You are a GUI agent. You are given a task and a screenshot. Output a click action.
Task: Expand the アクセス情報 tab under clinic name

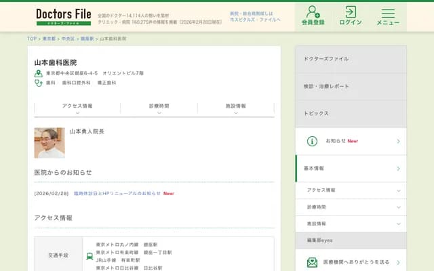tap(77, 108)
